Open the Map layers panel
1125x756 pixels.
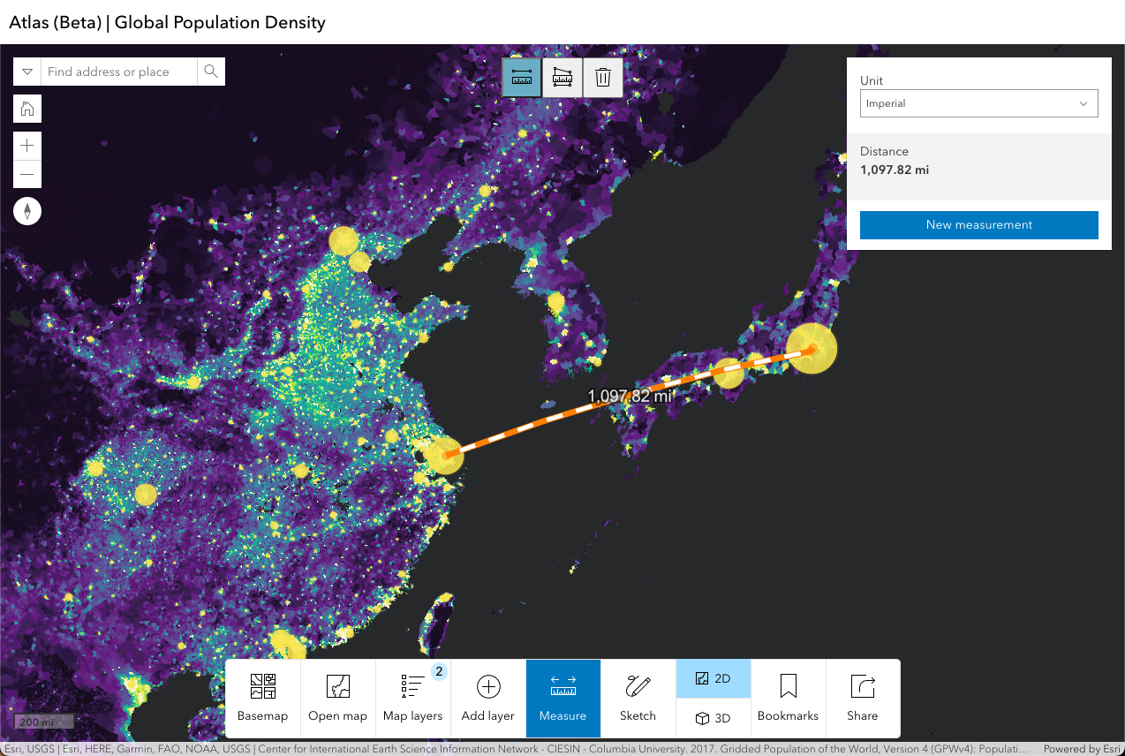[x=412, y=698]
